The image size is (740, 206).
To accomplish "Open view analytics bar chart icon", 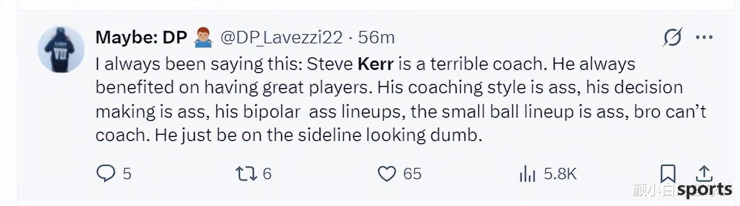I will 527,174.
